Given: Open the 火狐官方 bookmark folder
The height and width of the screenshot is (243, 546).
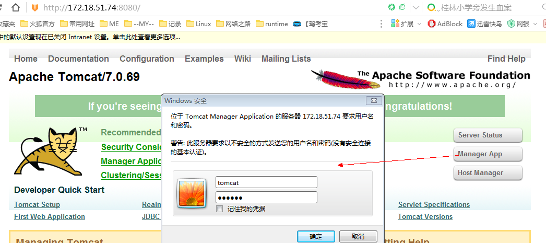Looking at the screenshot, I should click(x=38, y=24).
